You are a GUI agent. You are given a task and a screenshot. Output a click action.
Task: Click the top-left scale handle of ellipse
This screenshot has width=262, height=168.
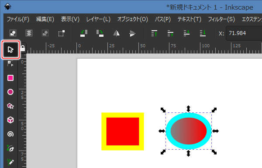163,110
